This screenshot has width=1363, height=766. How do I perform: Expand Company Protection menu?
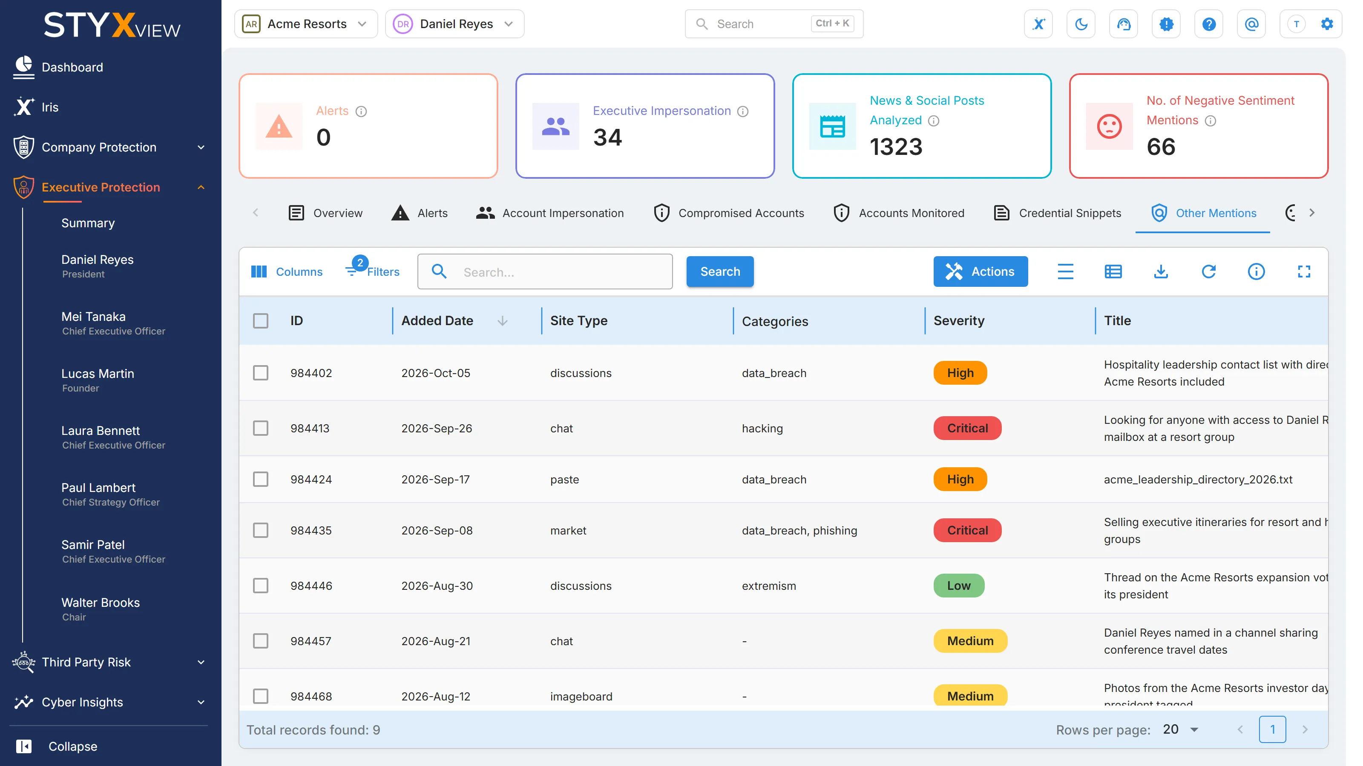click(x=109, y=148)
